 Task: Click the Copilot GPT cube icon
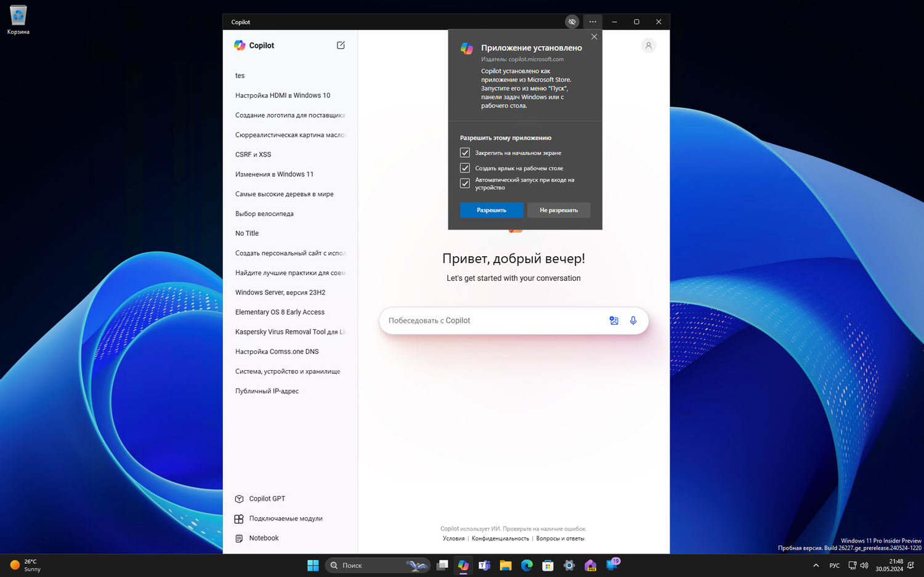pos(239,499)
